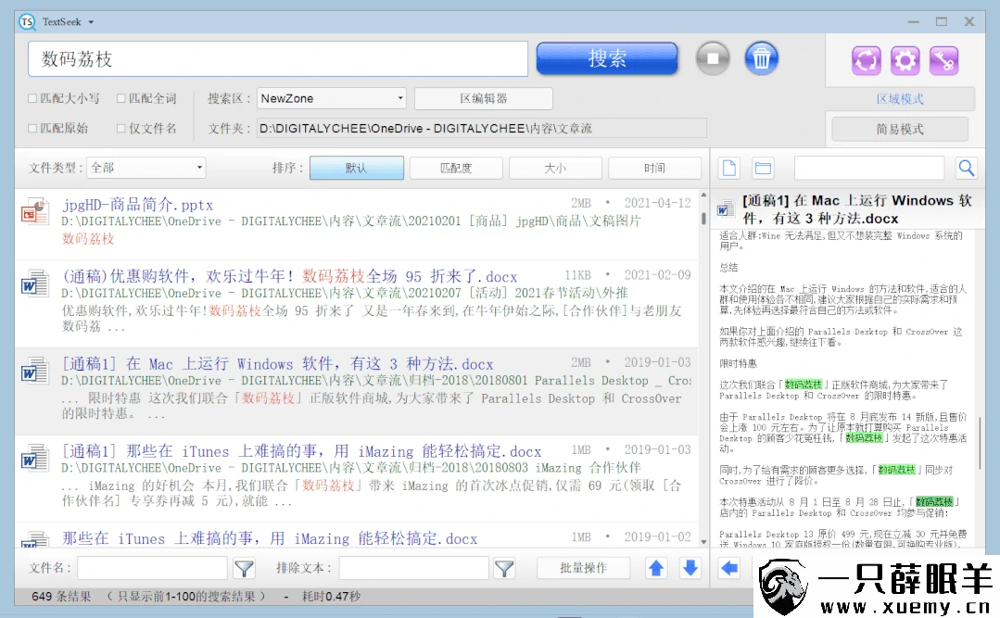Viewport: 1000px width, 618px height.
Task: Sort results by 默认
Action: [x=357, y=168]
